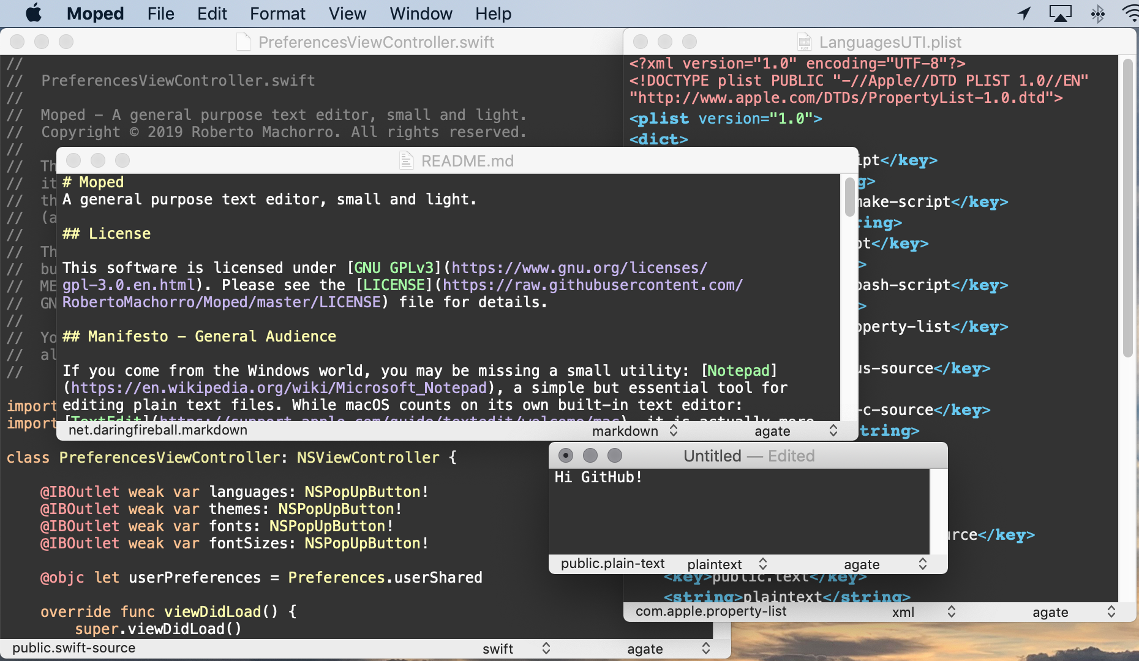Image resolution: width=1139 pixels, height=661 pixels.
Task: Open the agate theme dropdown in Untitled window
Action: click(x=885, y=564)
